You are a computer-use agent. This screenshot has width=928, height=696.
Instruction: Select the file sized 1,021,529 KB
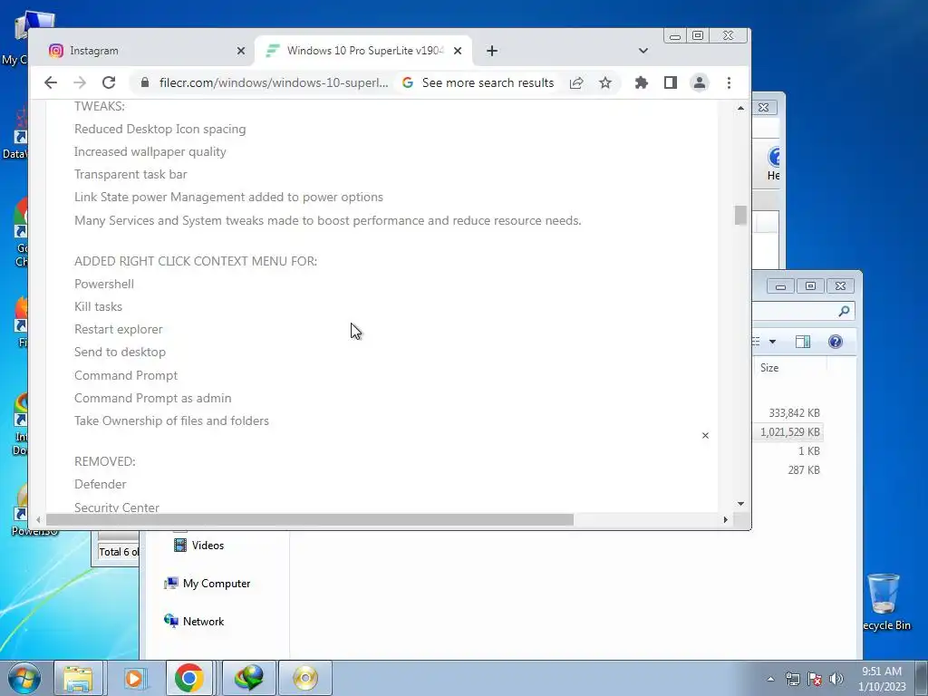(790, 432)
